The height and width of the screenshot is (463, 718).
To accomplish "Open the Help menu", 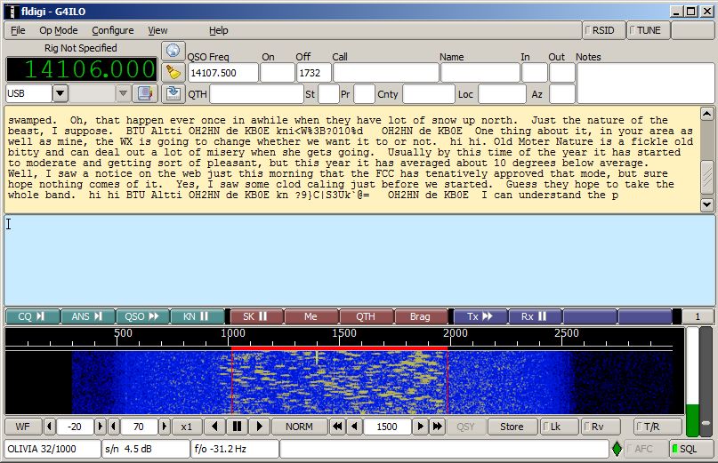I will (218, 30).
